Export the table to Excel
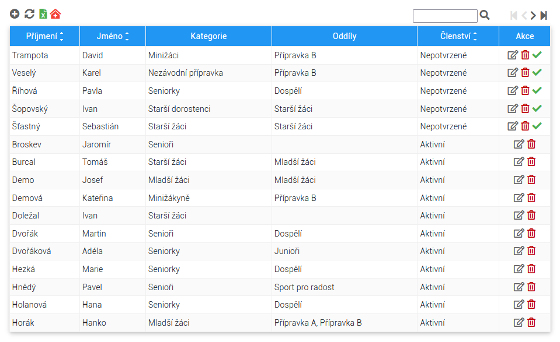Screen dimensions: 560x342 43,14
